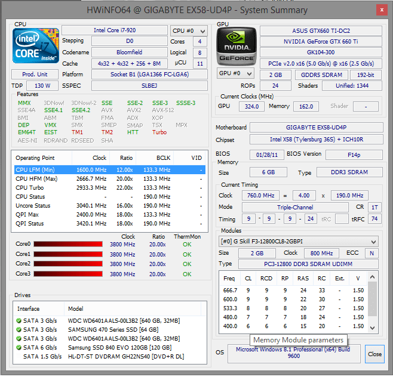The width and height of the screenshot is (393, 383).
Task: Select the Samsung SSD 840 EVO 120GB drive
Action: coord(109,347)
